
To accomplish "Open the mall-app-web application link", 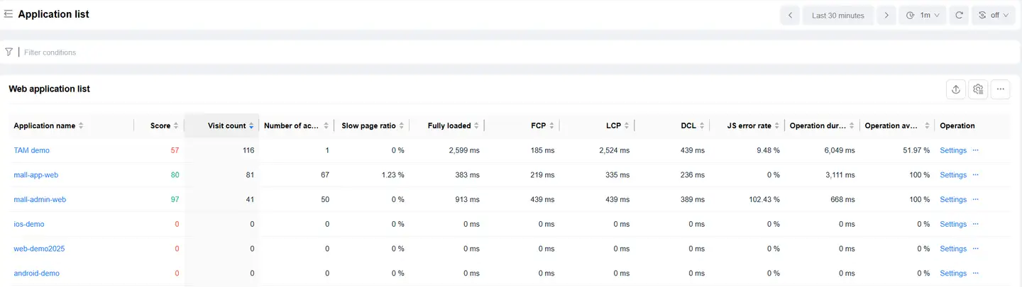I will coord(39,175).
